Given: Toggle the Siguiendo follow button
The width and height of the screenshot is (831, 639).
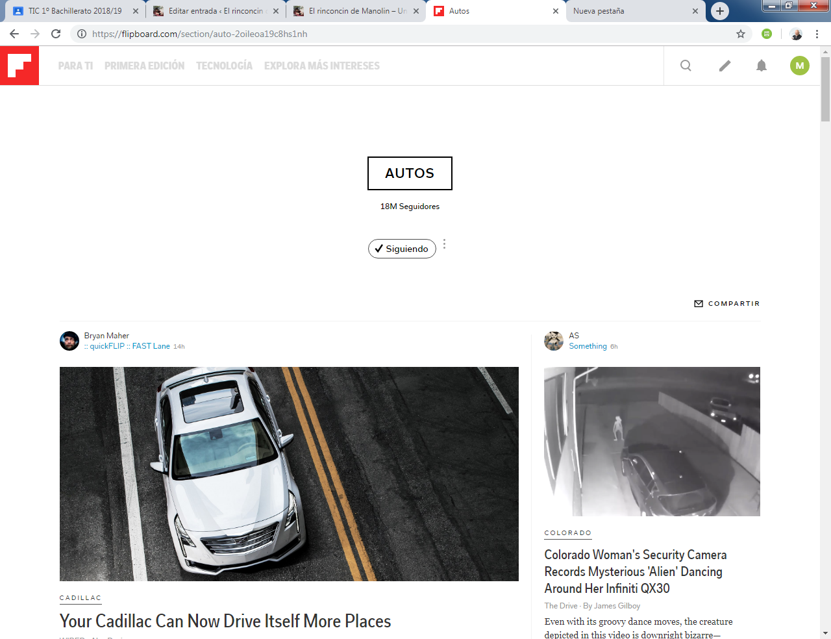Looking at the screenshot, I should 402,249.
